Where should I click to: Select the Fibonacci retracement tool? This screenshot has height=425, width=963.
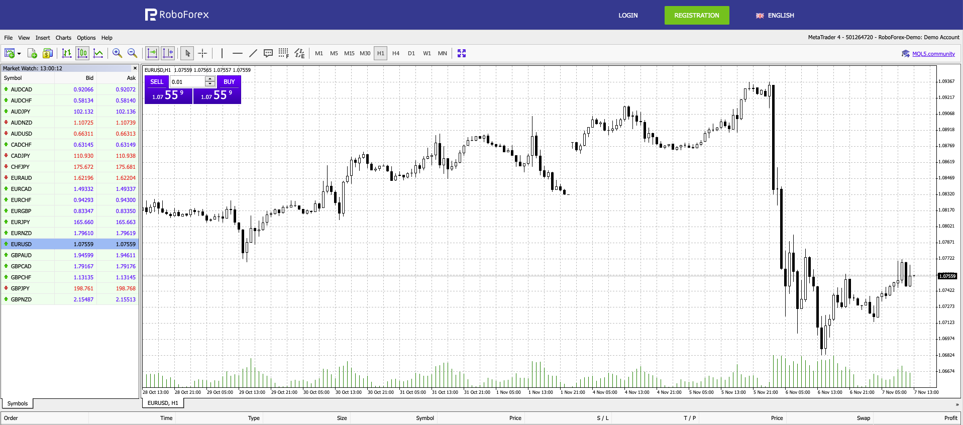point(284,53)
